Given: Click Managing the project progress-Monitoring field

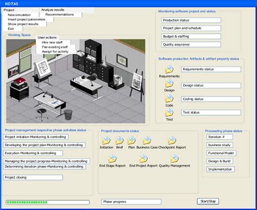Looking at the screenshot, I should 47,161.
